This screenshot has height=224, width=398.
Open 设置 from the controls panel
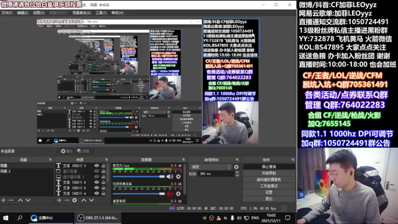tap(269, 192)
